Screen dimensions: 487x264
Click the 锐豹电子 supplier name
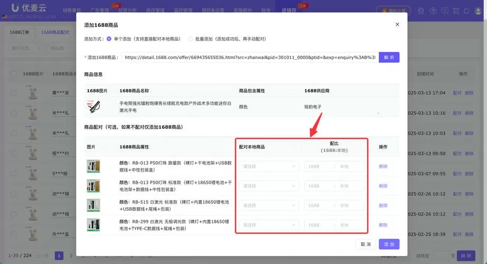[313, 107]
